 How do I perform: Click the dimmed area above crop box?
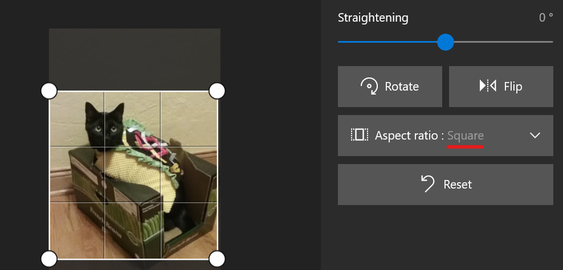tap(134, 57)
